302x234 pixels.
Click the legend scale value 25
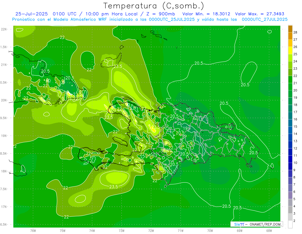tap(295, 54)
